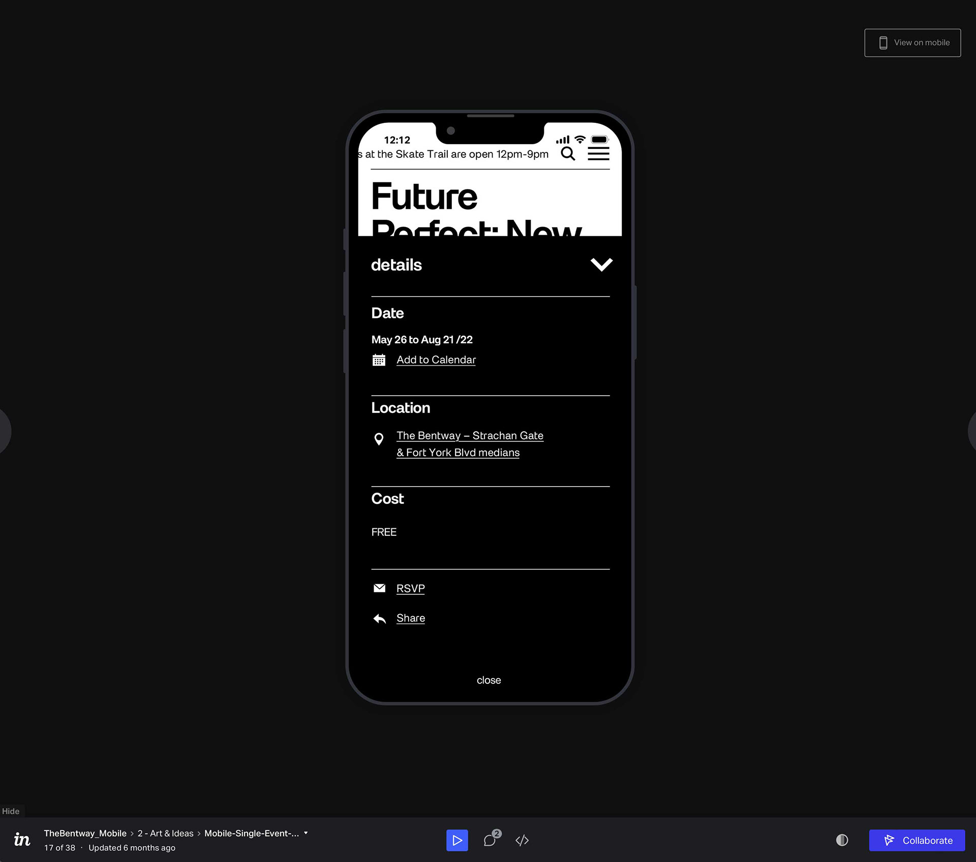Toggle the dark/light contrast mode icon
This screenshot has height=862, width=976.
point(842,840)
